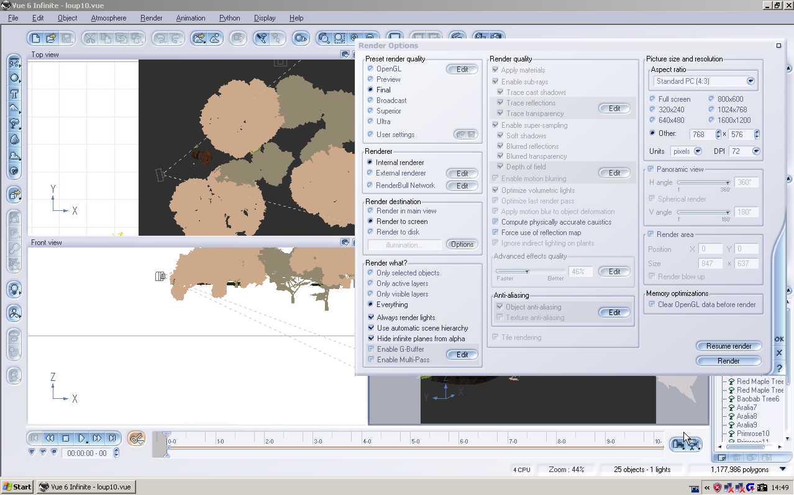This screenshot has width=794, height=495.
Task: Enable Force use of reflection map
Action: coord(496,233)
